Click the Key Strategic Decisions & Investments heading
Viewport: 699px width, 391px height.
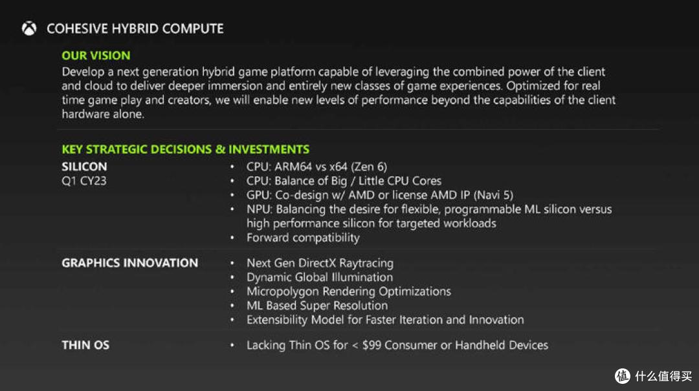pos(185,149)
